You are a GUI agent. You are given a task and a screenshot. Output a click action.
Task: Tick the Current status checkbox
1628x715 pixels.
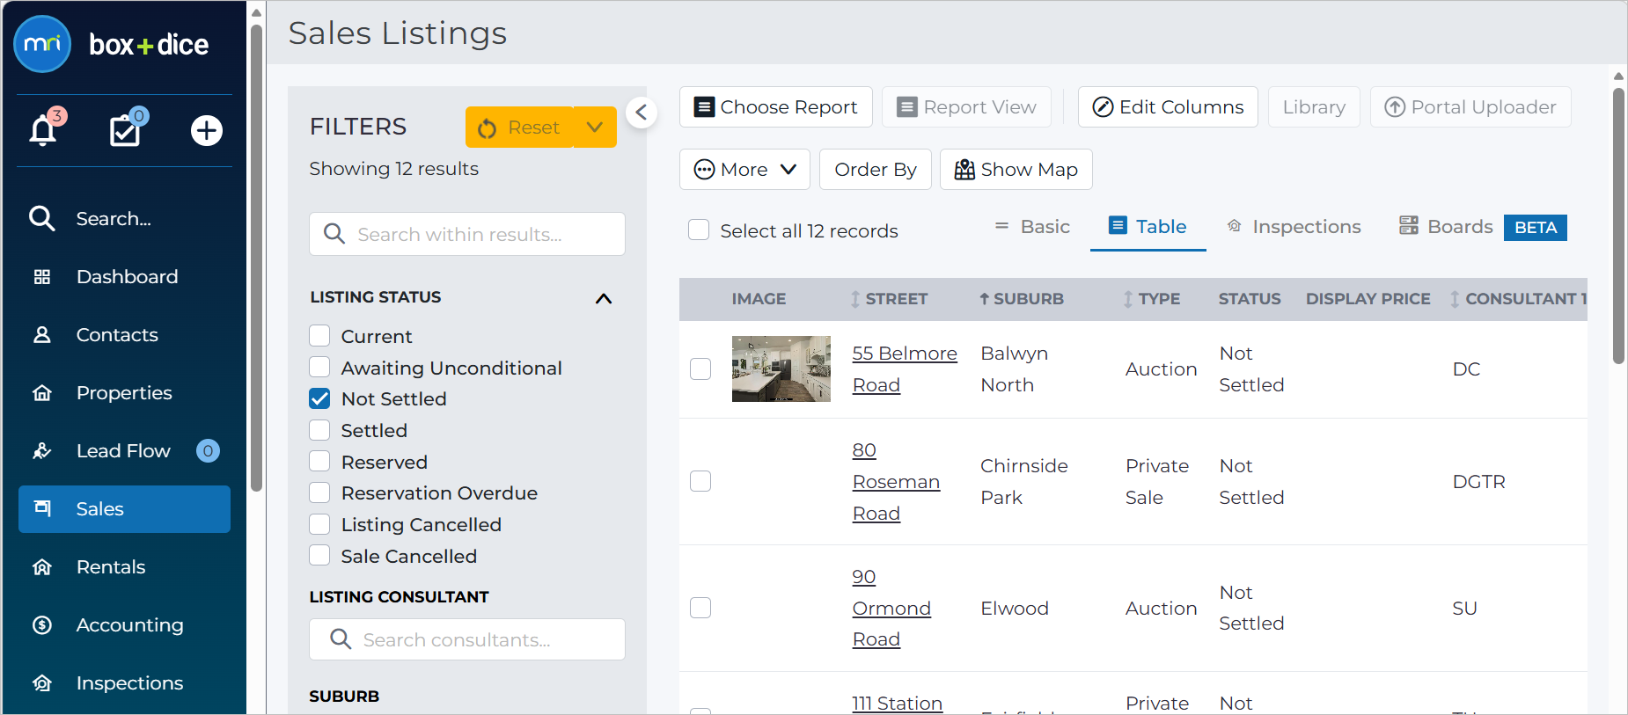click(x=319, y=336)
